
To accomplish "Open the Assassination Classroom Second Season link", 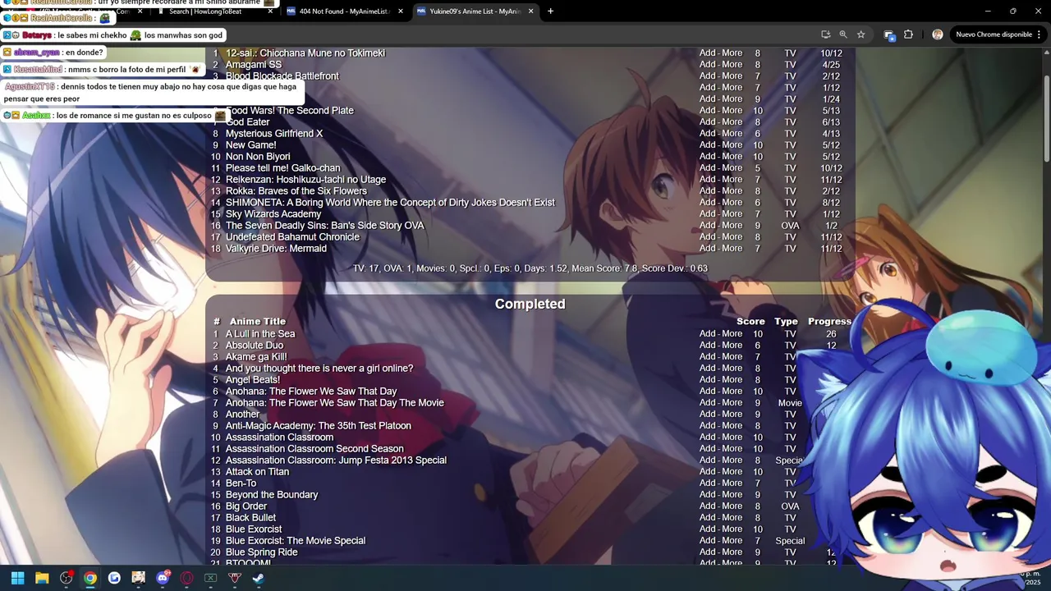I will 314,449.
